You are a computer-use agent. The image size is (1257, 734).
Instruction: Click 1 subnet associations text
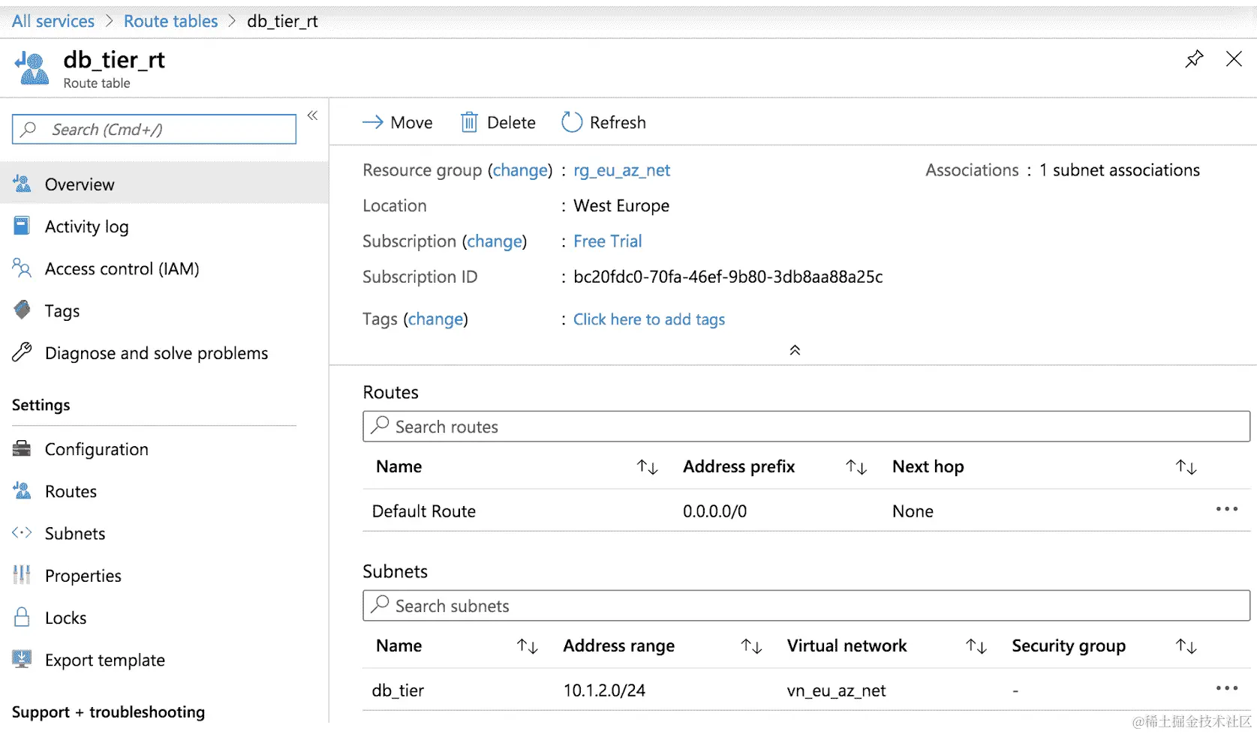(x=1119, y=170)
